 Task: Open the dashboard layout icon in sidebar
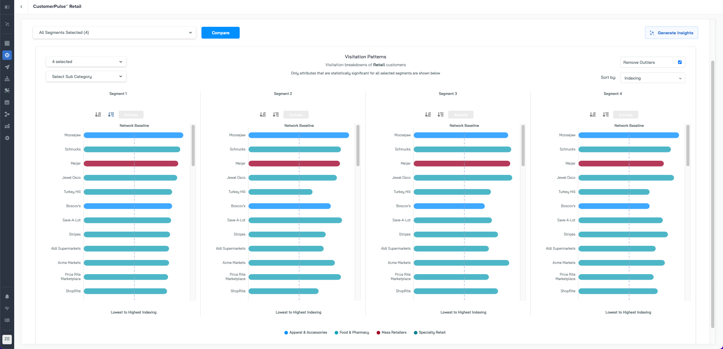(7, 43)
